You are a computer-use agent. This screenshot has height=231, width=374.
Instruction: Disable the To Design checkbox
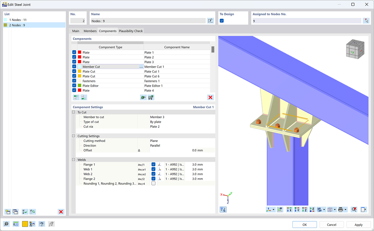(x=222, y=20)
